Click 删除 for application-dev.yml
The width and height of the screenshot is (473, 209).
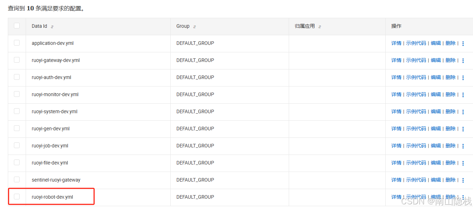click(451, 43)
